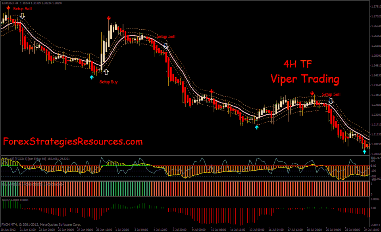Click the hollow arrow under the second Setup Sell label
Viewport: 381px width, 232px height.
point(166,46)
